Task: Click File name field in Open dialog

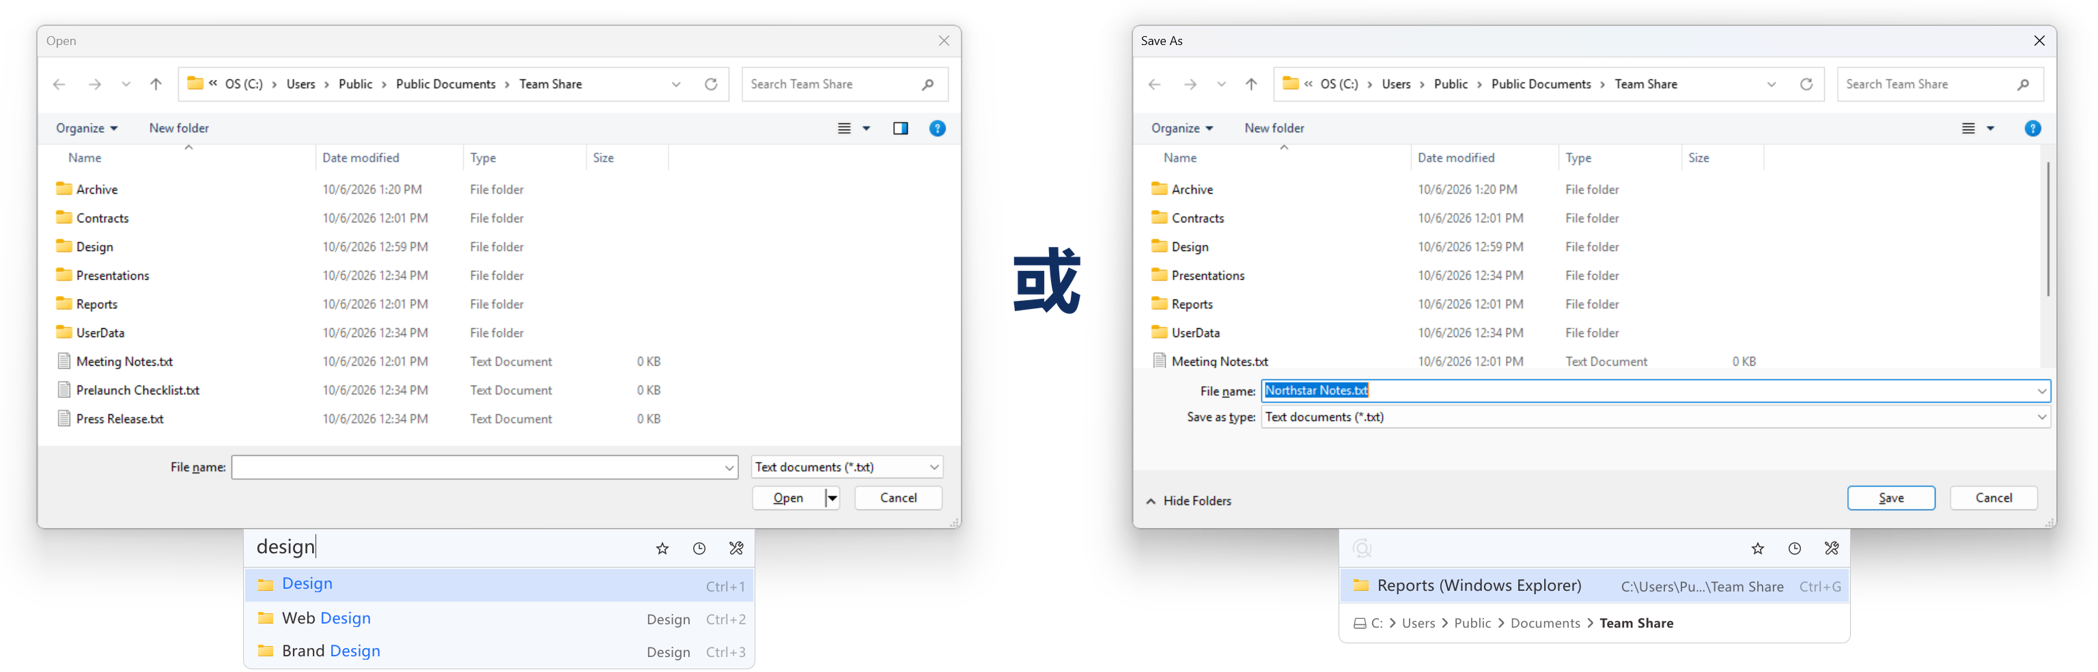Action: [x=484, y=467]
